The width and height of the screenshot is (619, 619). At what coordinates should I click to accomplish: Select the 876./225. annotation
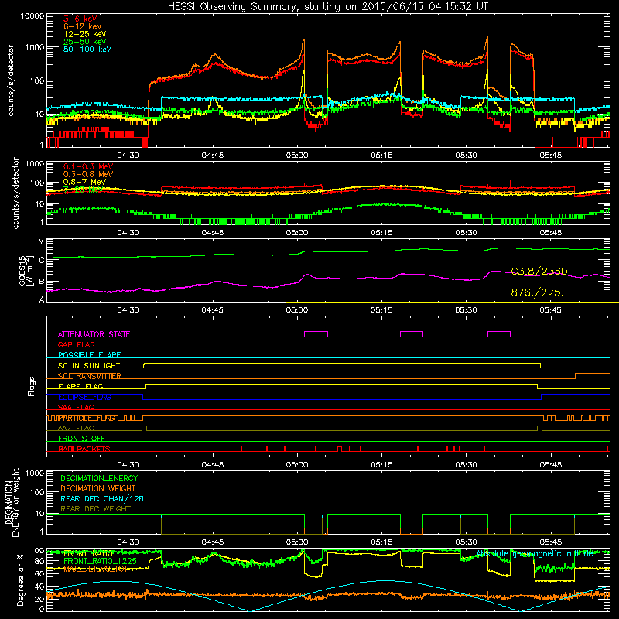(x=537, y=292)
